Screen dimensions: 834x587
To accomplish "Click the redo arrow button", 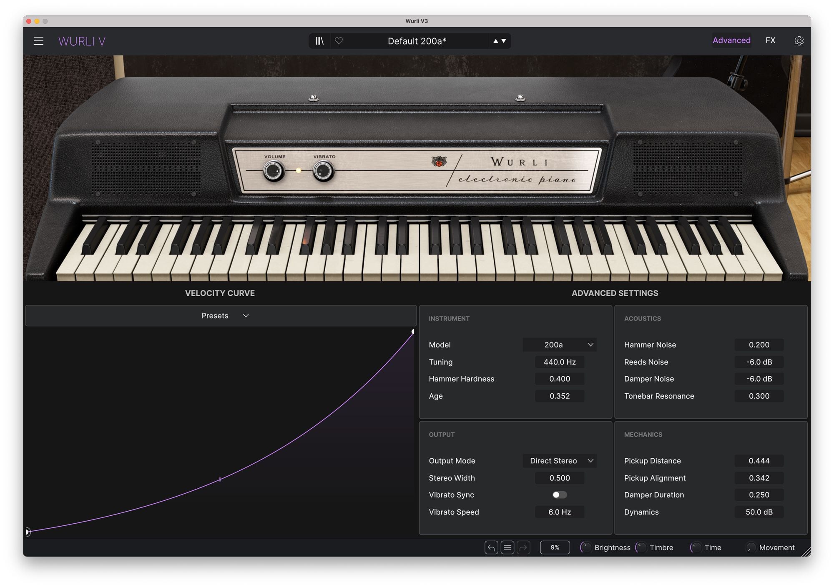I will click(523, 547).
